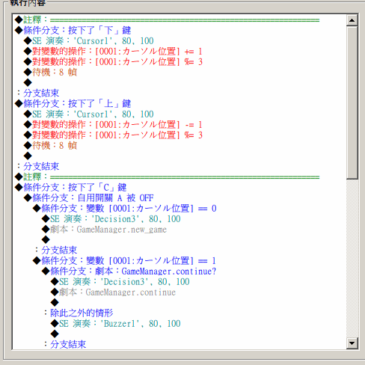The width and height of the screenshot is (365, 365).
Task: Select 分支結束 row after == 0 branch
Action: pos(55,250)
